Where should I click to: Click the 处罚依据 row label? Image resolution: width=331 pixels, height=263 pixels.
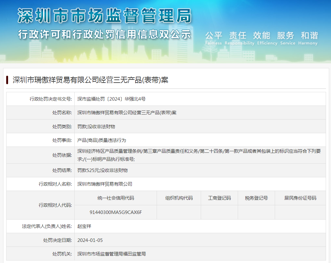[x=62, y=155]
